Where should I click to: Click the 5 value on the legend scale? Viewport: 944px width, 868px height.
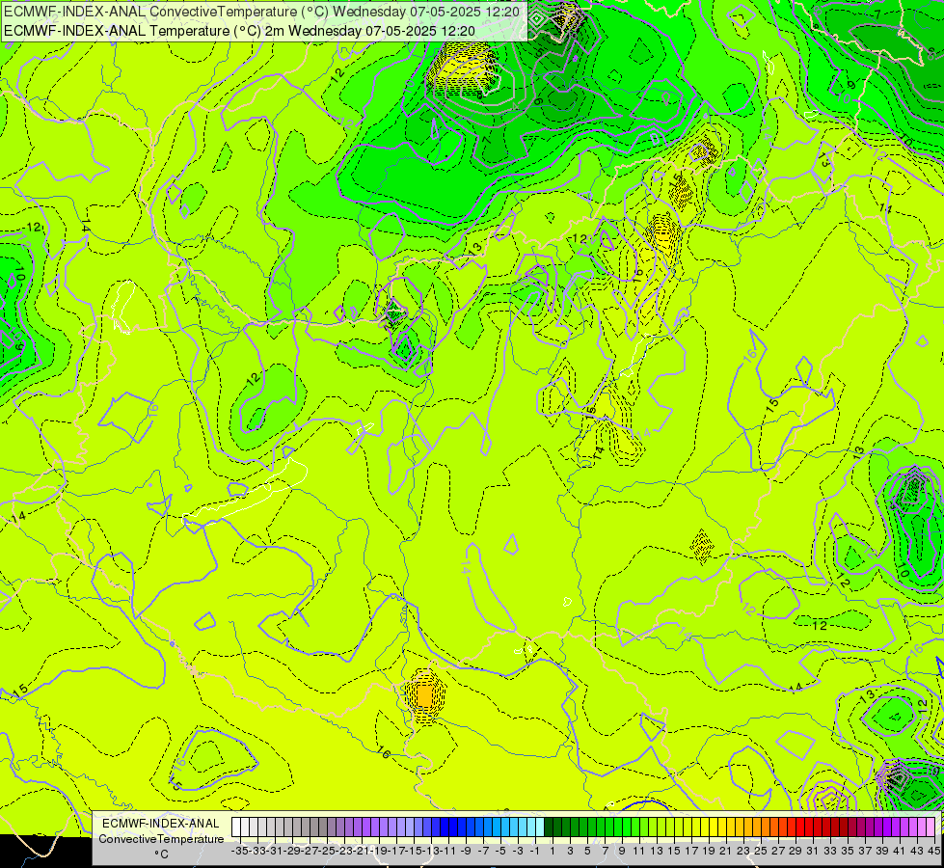click(587, 851)
